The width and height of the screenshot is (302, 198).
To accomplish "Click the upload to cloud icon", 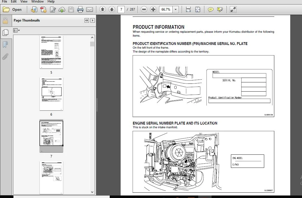I will [62, 9].
